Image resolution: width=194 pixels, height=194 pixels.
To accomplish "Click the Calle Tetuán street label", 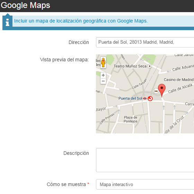I will point(139,84).
